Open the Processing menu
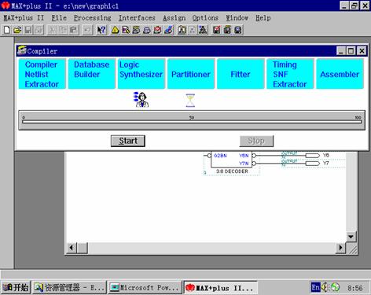The height and width of the screenshot is (295, 371). (x=93, y=18)
